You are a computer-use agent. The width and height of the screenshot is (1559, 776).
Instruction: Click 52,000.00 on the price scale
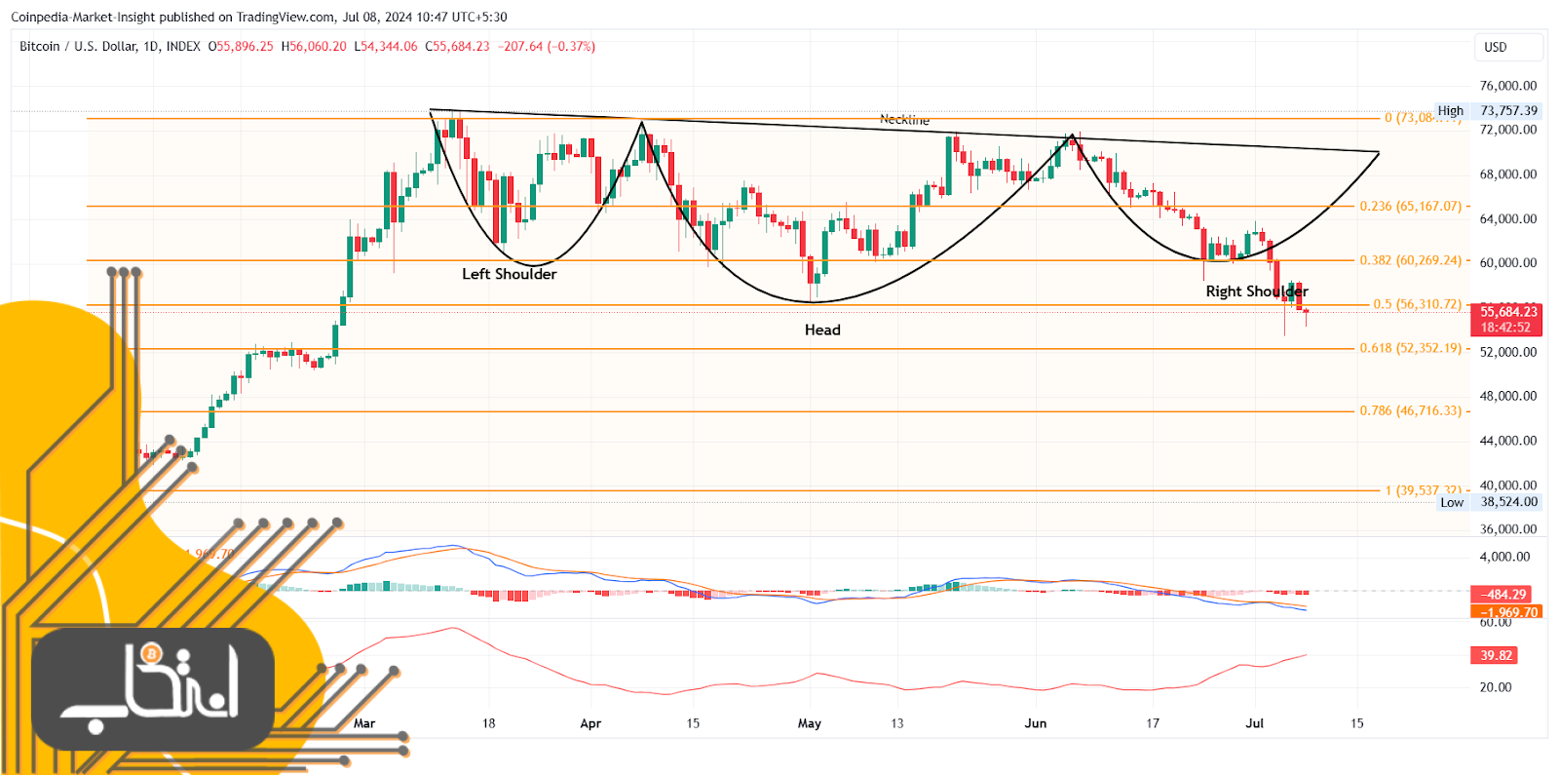(x=1508, y=352)
